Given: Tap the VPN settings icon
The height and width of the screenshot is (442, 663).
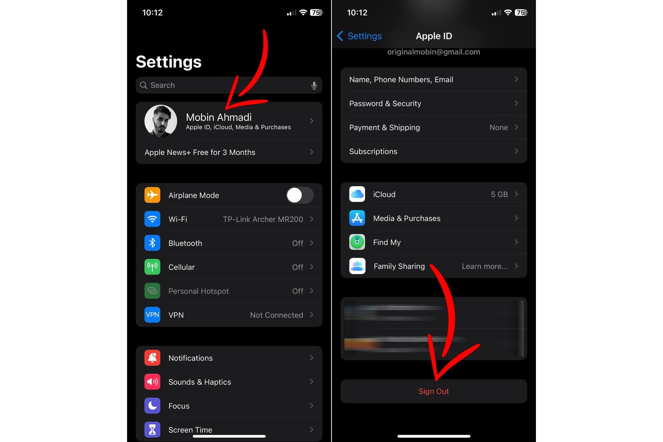Looking at the screenshot, I should (x=153, y=315).
